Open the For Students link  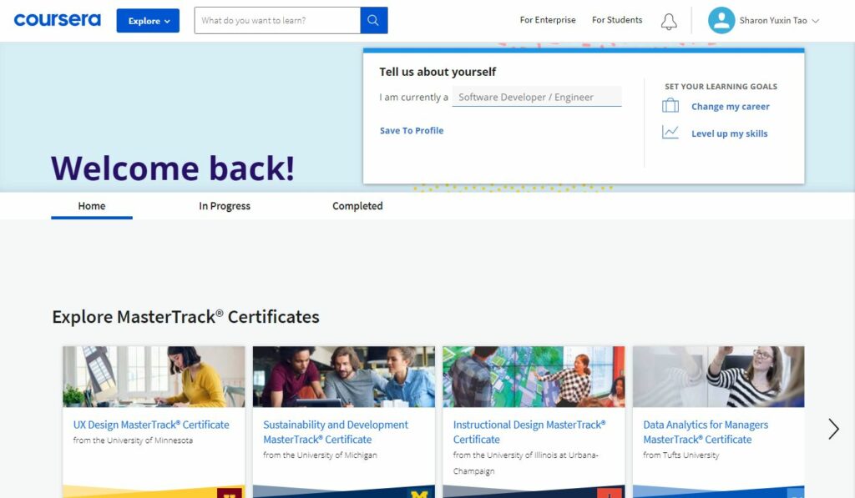click(x=617, y=20)
